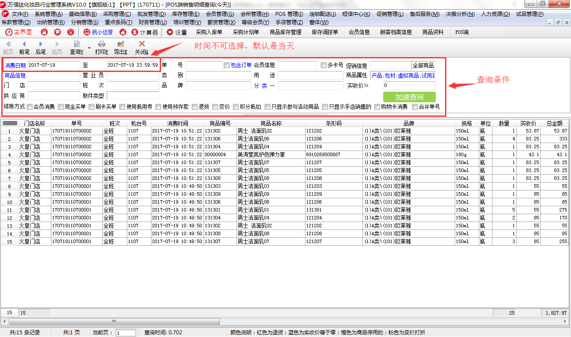Go to 前页 first page
The width and height of the screenshot is (571, 337).
(x=8, y=47)
